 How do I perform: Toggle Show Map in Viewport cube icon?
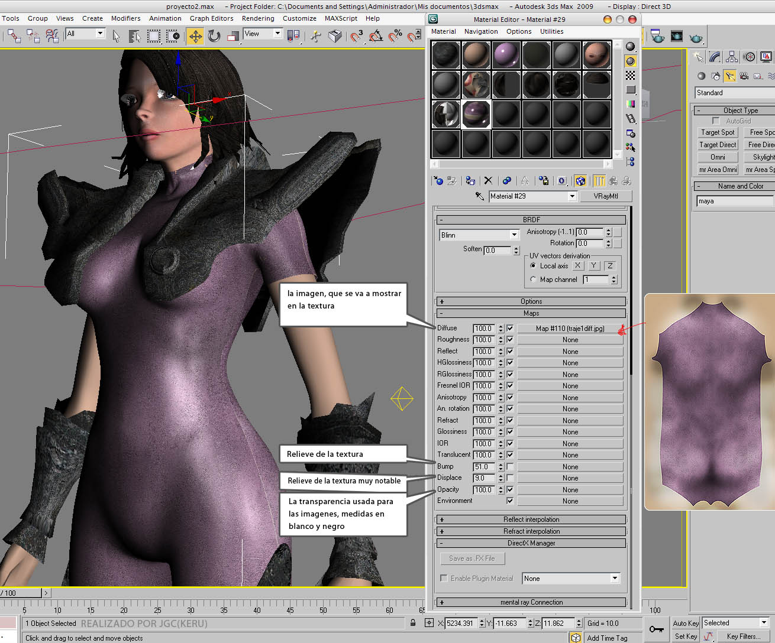(580, 181)
